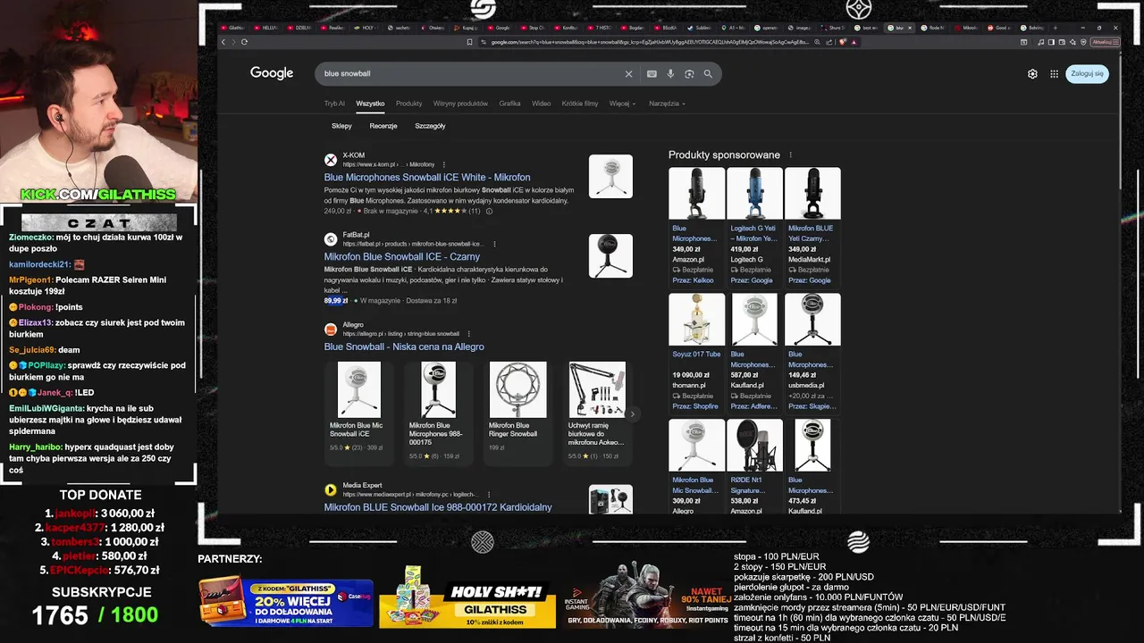This screenshot has width=1144, height=643.
Task: Open Blue Snowball - Niska cena na Allegro
Action: 404,347
